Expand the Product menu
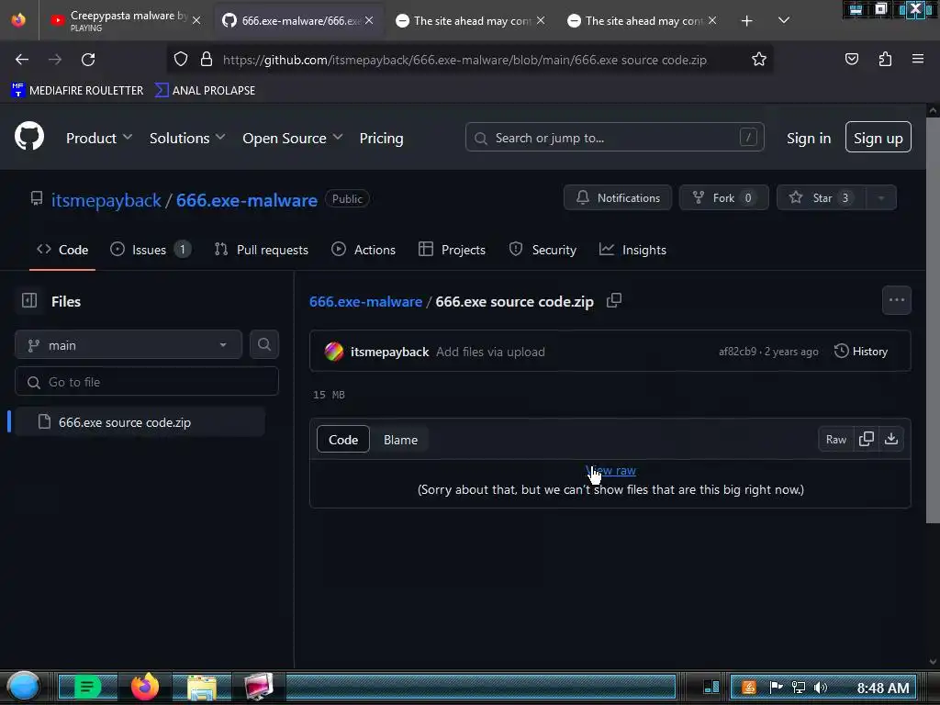Image resolution: width=940 pixels, height=705 pixels. (x=98, y=138)
